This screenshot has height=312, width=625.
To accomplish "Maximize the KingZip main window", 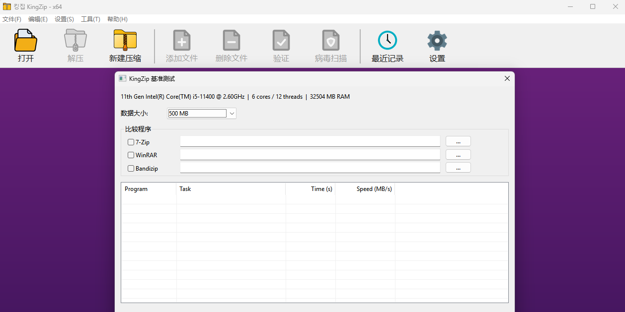I will coord(593,6).
